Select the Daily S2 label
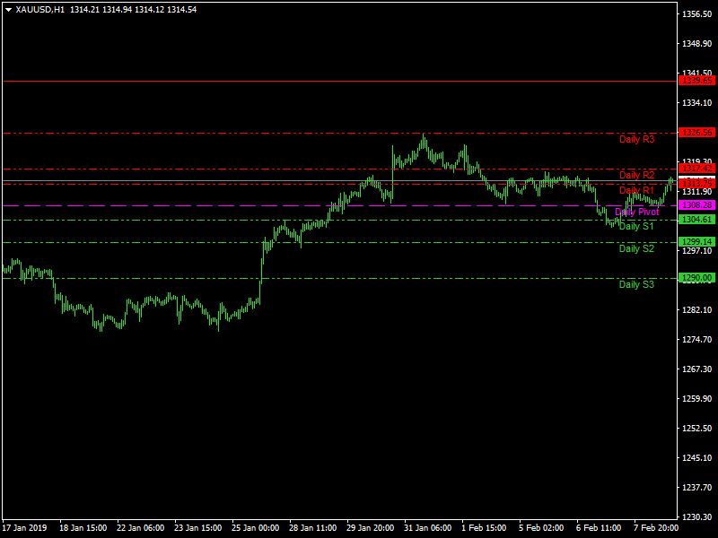 click(x=636, y=249)
